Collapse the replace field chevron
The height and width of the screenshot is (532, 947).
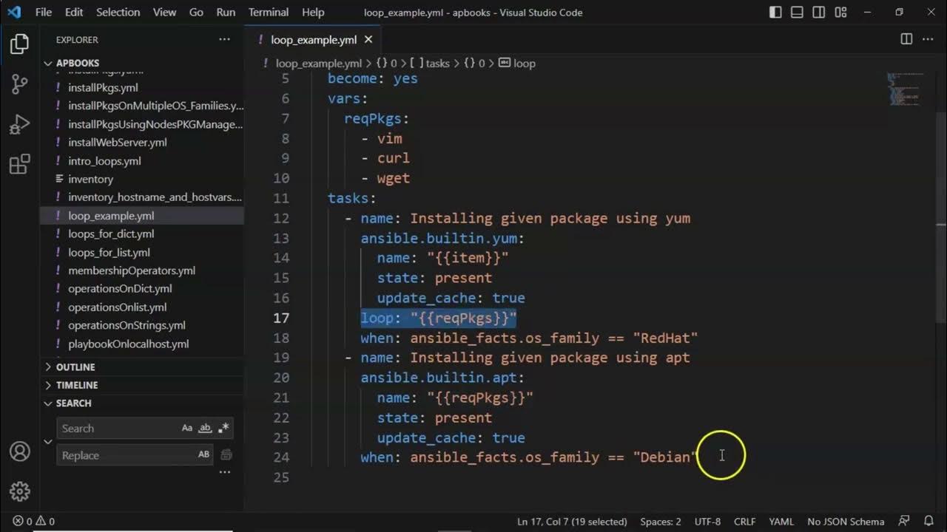point(48,442)
